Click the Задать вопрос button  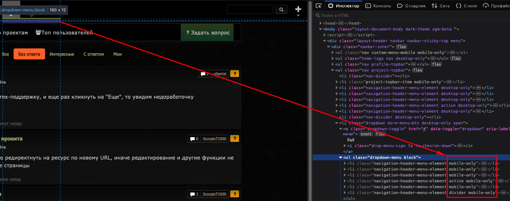207,33
